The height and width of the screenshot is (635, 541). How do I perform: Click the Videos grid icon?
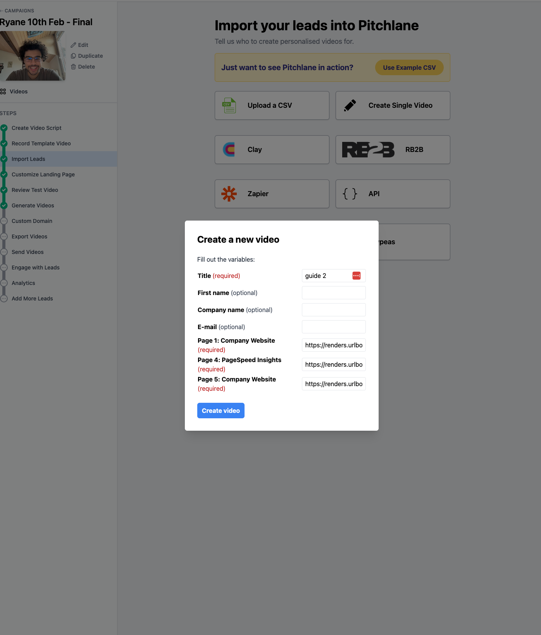click(3, 91)
